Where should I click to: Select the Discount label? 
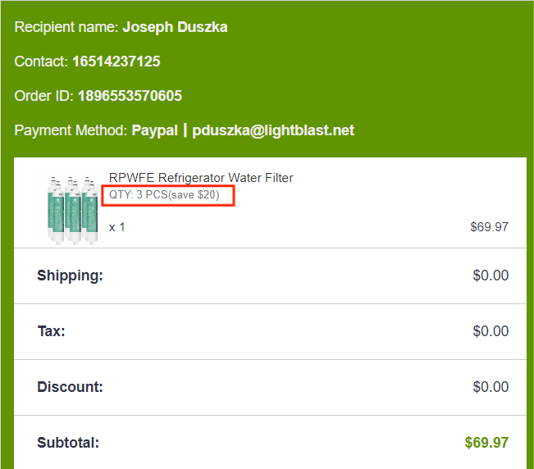click(70, 387)
